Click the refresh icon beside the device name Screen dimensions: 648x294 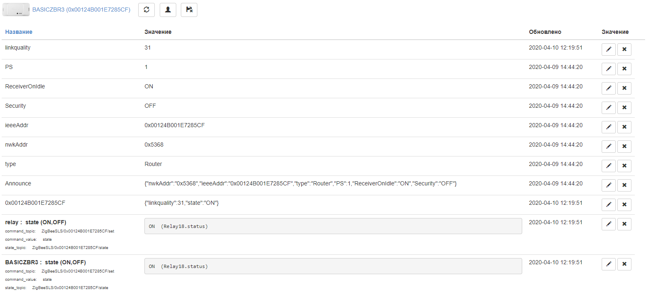tap(146, 10)
